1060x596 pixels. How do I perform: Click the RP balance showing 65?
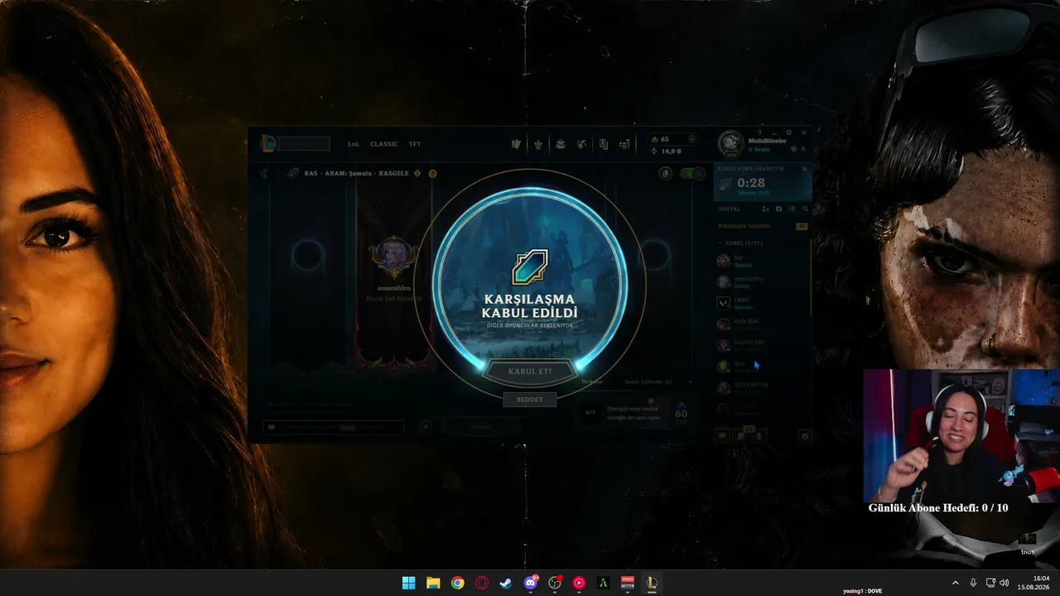click(664, 139)
